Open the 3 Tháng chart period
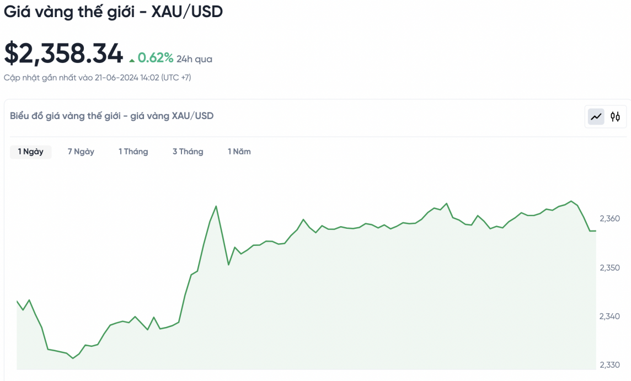 (188, 152)
